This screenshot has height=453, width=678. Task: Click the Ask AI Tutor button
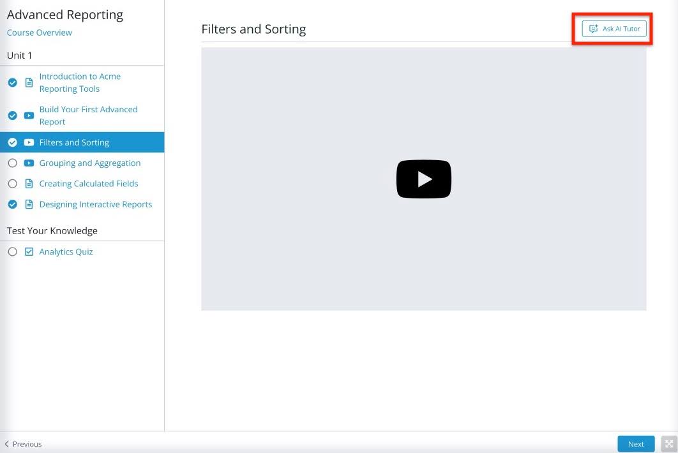[x=614, y=29]
